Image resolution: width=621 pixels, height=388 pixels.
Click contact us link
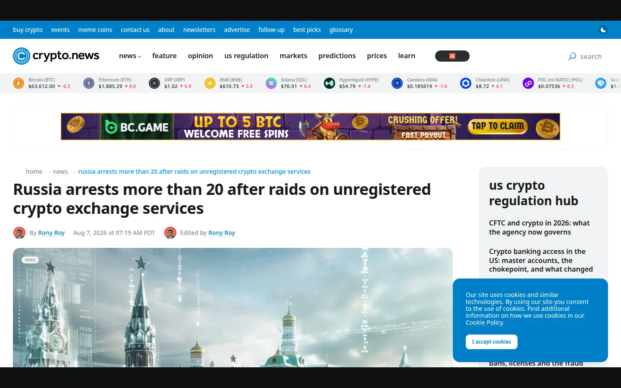[x=135, y=30]
